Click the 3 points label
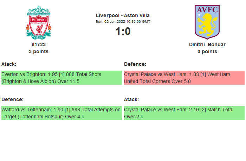 click(x=39, y=51)
